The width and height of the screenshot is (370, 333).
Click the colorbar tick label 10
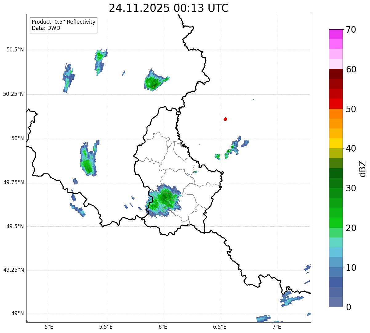point(351,268)
